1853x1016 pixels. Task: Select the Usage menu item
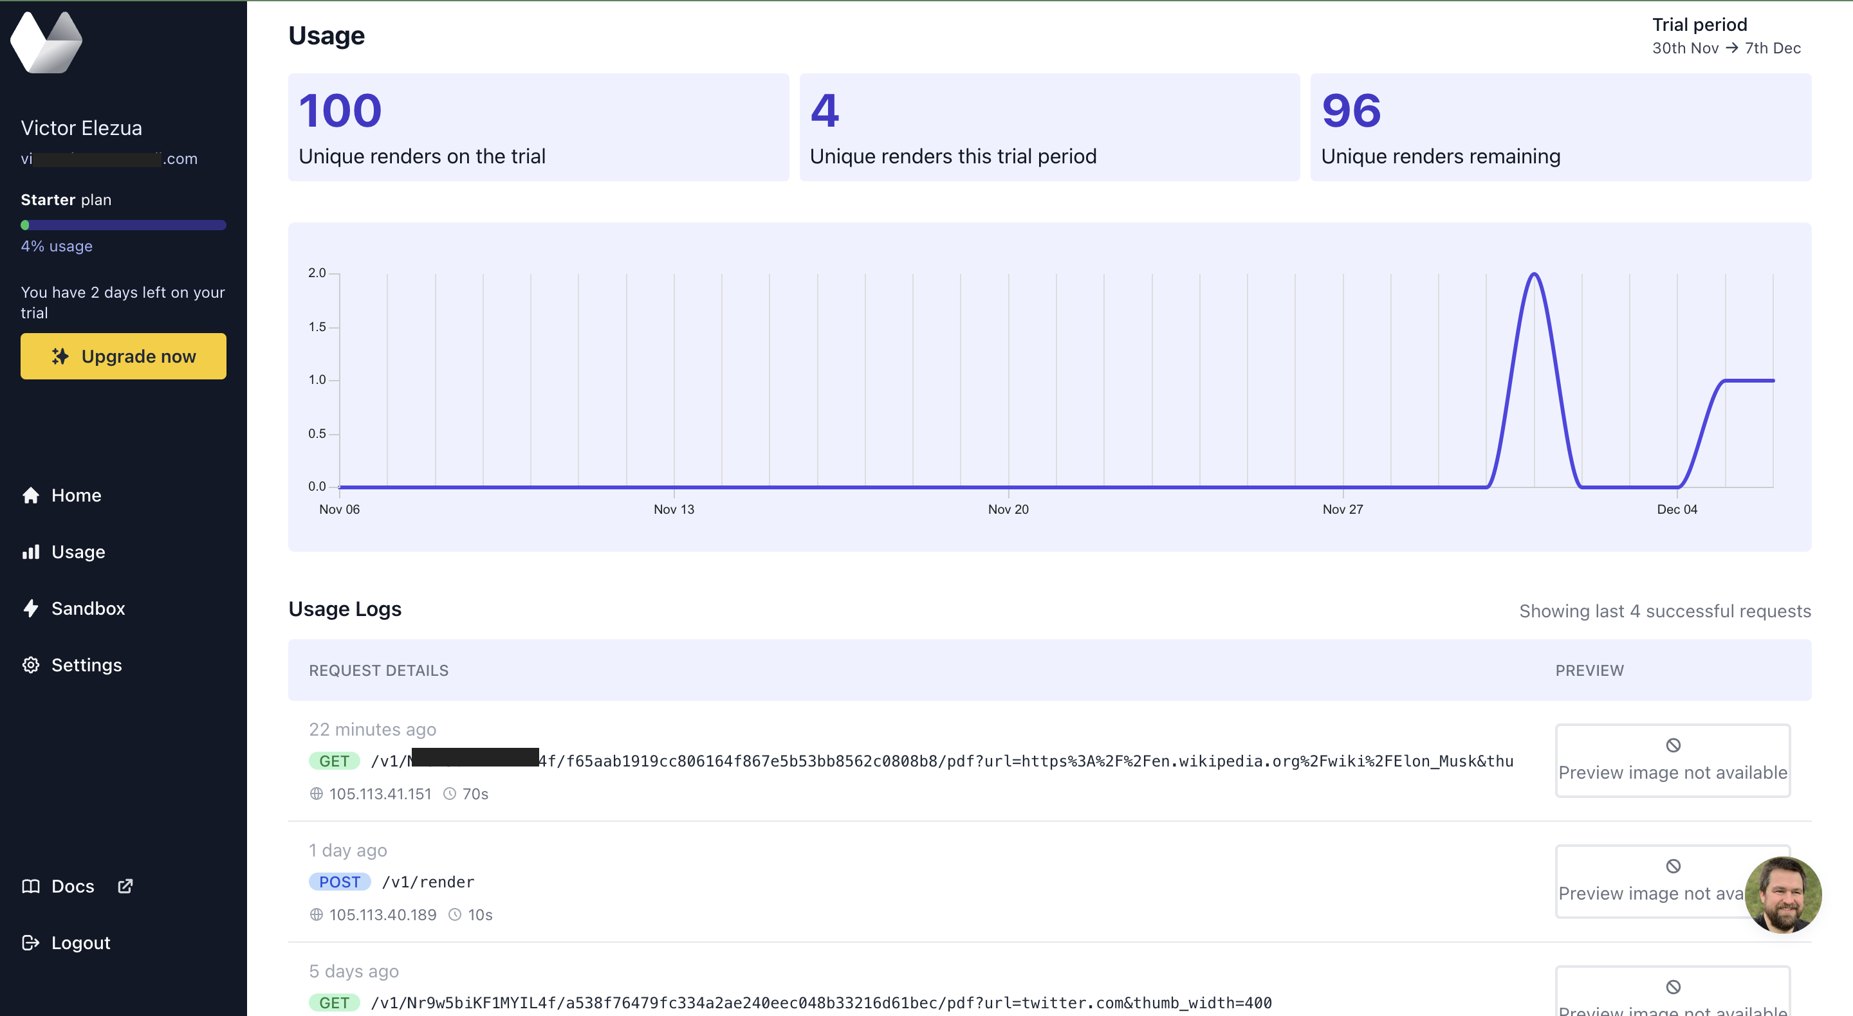[78, 552]
